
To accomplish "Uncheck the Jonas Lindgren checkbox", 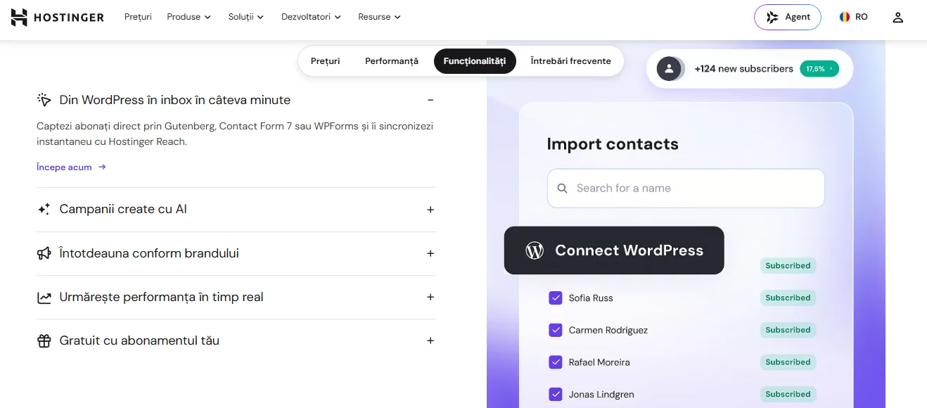I will 556,395.
